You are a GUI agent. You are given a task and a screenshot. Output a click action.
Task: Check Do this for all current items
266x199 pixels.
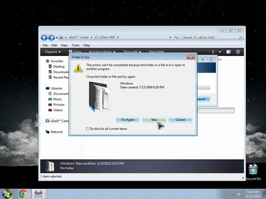pyautogui.click(x=87, y=129)
